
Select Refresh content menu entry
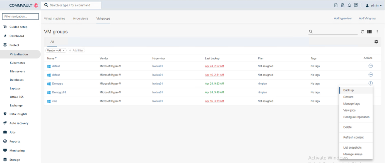point(356,137)
